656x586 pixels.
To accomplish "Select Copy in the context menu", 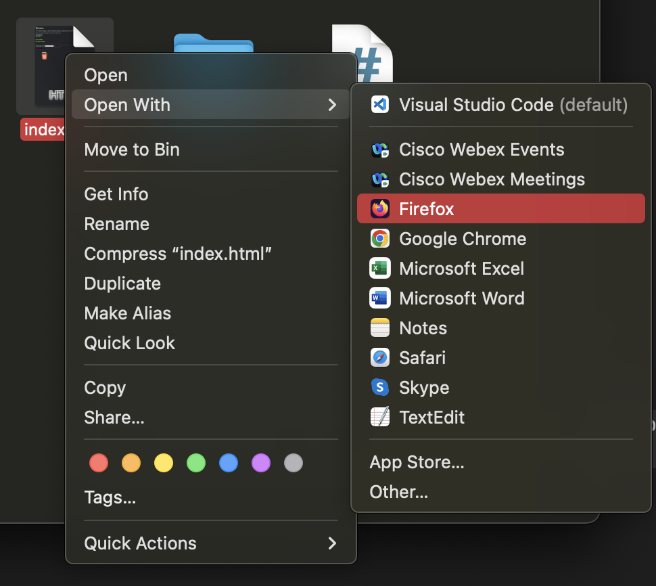I will point(211,388).
